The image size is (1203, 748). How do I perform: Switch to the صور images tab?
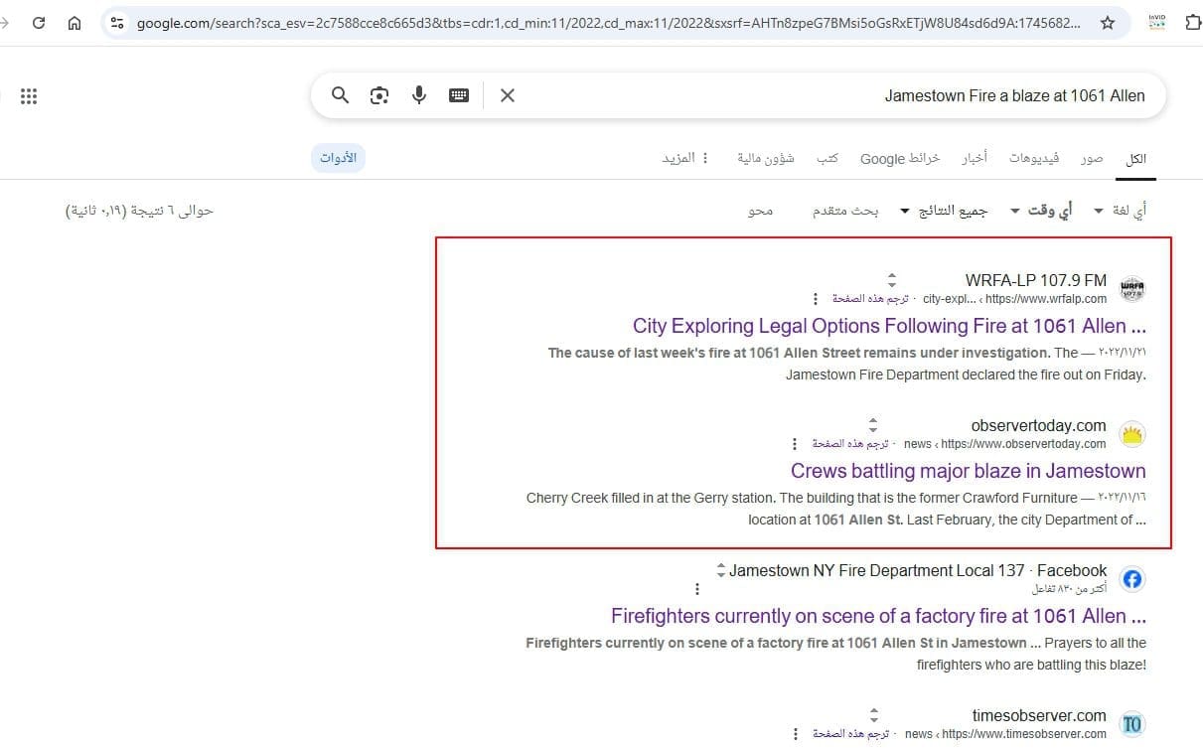tap(1092, 158)
